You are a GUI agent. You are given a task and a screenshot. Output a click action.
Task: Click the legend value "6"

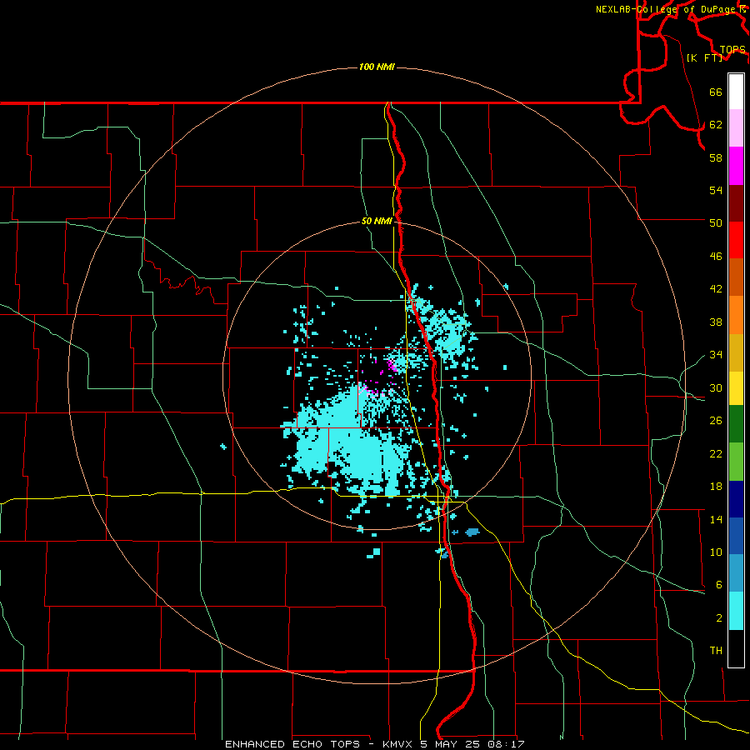tap(718, 585)
